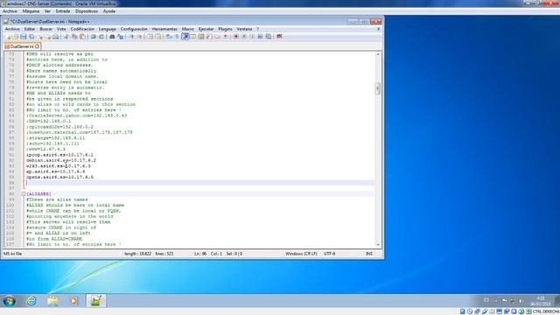
Task: Click Notepad++ taskbar button
Action: click(95, 301)
